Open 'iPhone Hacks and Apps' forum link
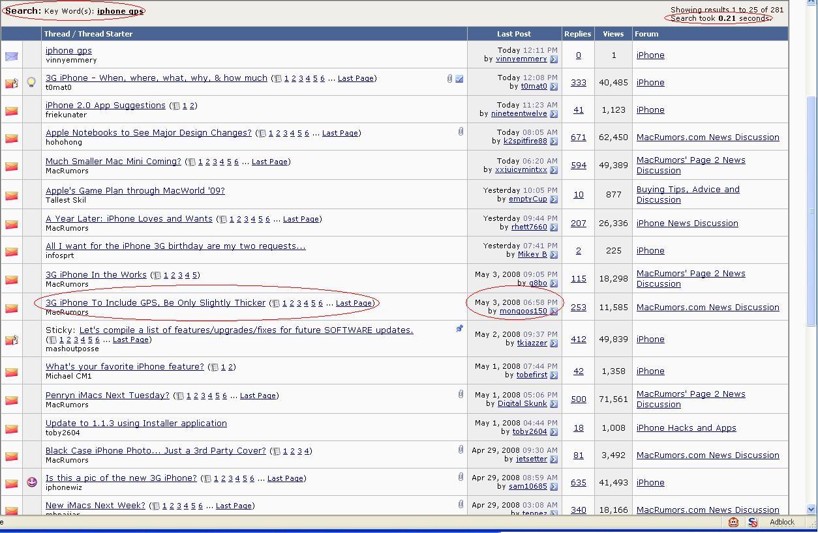The height and width of the screenshot is (533, 818). click(686, 428)
